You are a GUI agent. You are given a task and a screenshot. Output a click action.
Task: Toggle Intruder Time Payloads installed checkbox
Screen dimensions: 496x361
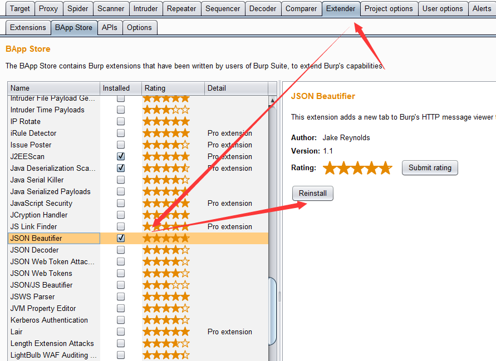(x=120, y=110)
